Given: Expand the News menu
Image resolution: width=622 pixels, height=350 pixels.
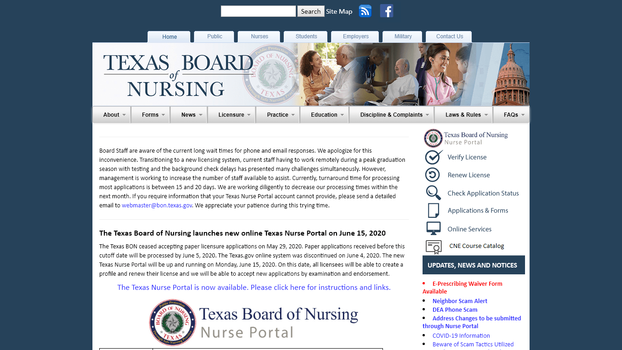Looking at the screenshot, I should (189, 115).
